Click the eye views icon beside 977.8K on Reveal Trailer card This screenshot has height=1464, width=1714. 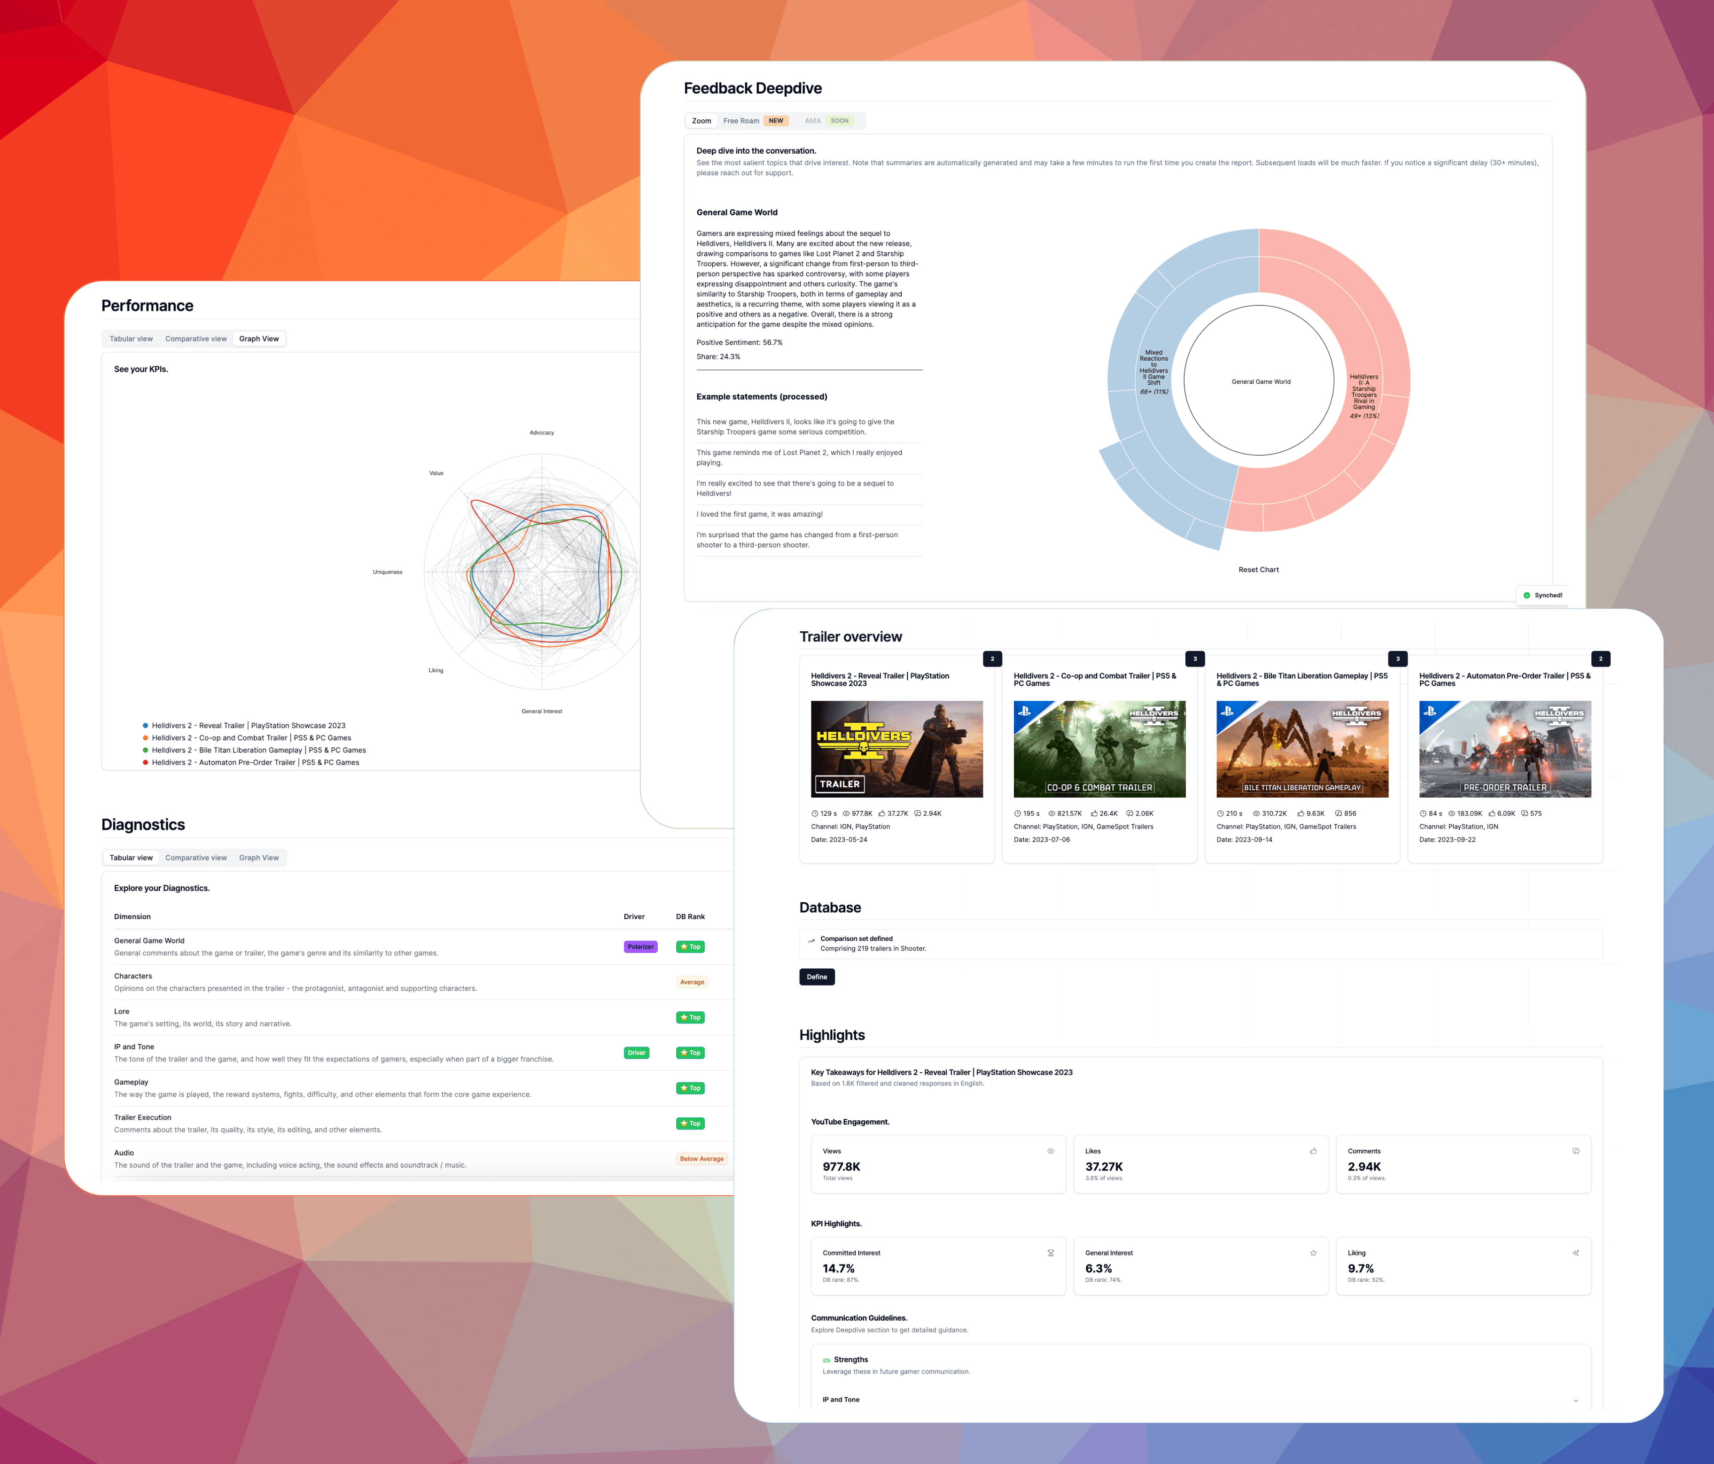(x=846, y=814)
